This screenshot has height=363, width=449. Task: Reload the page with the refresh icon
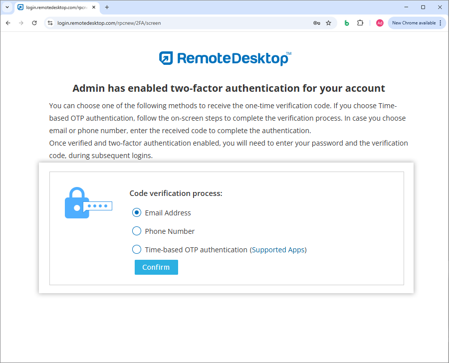click(34, 23)
